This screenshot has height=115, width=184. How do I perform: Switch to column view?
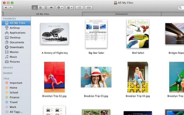tap(46, 8)
